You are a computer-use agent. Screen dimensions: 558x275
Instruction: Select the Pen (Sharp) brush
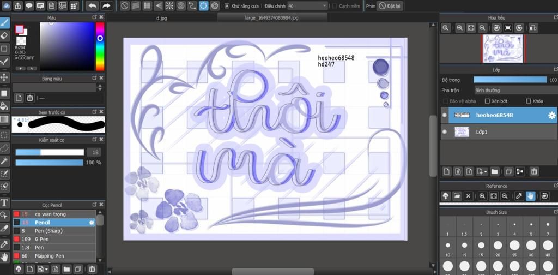54,231
